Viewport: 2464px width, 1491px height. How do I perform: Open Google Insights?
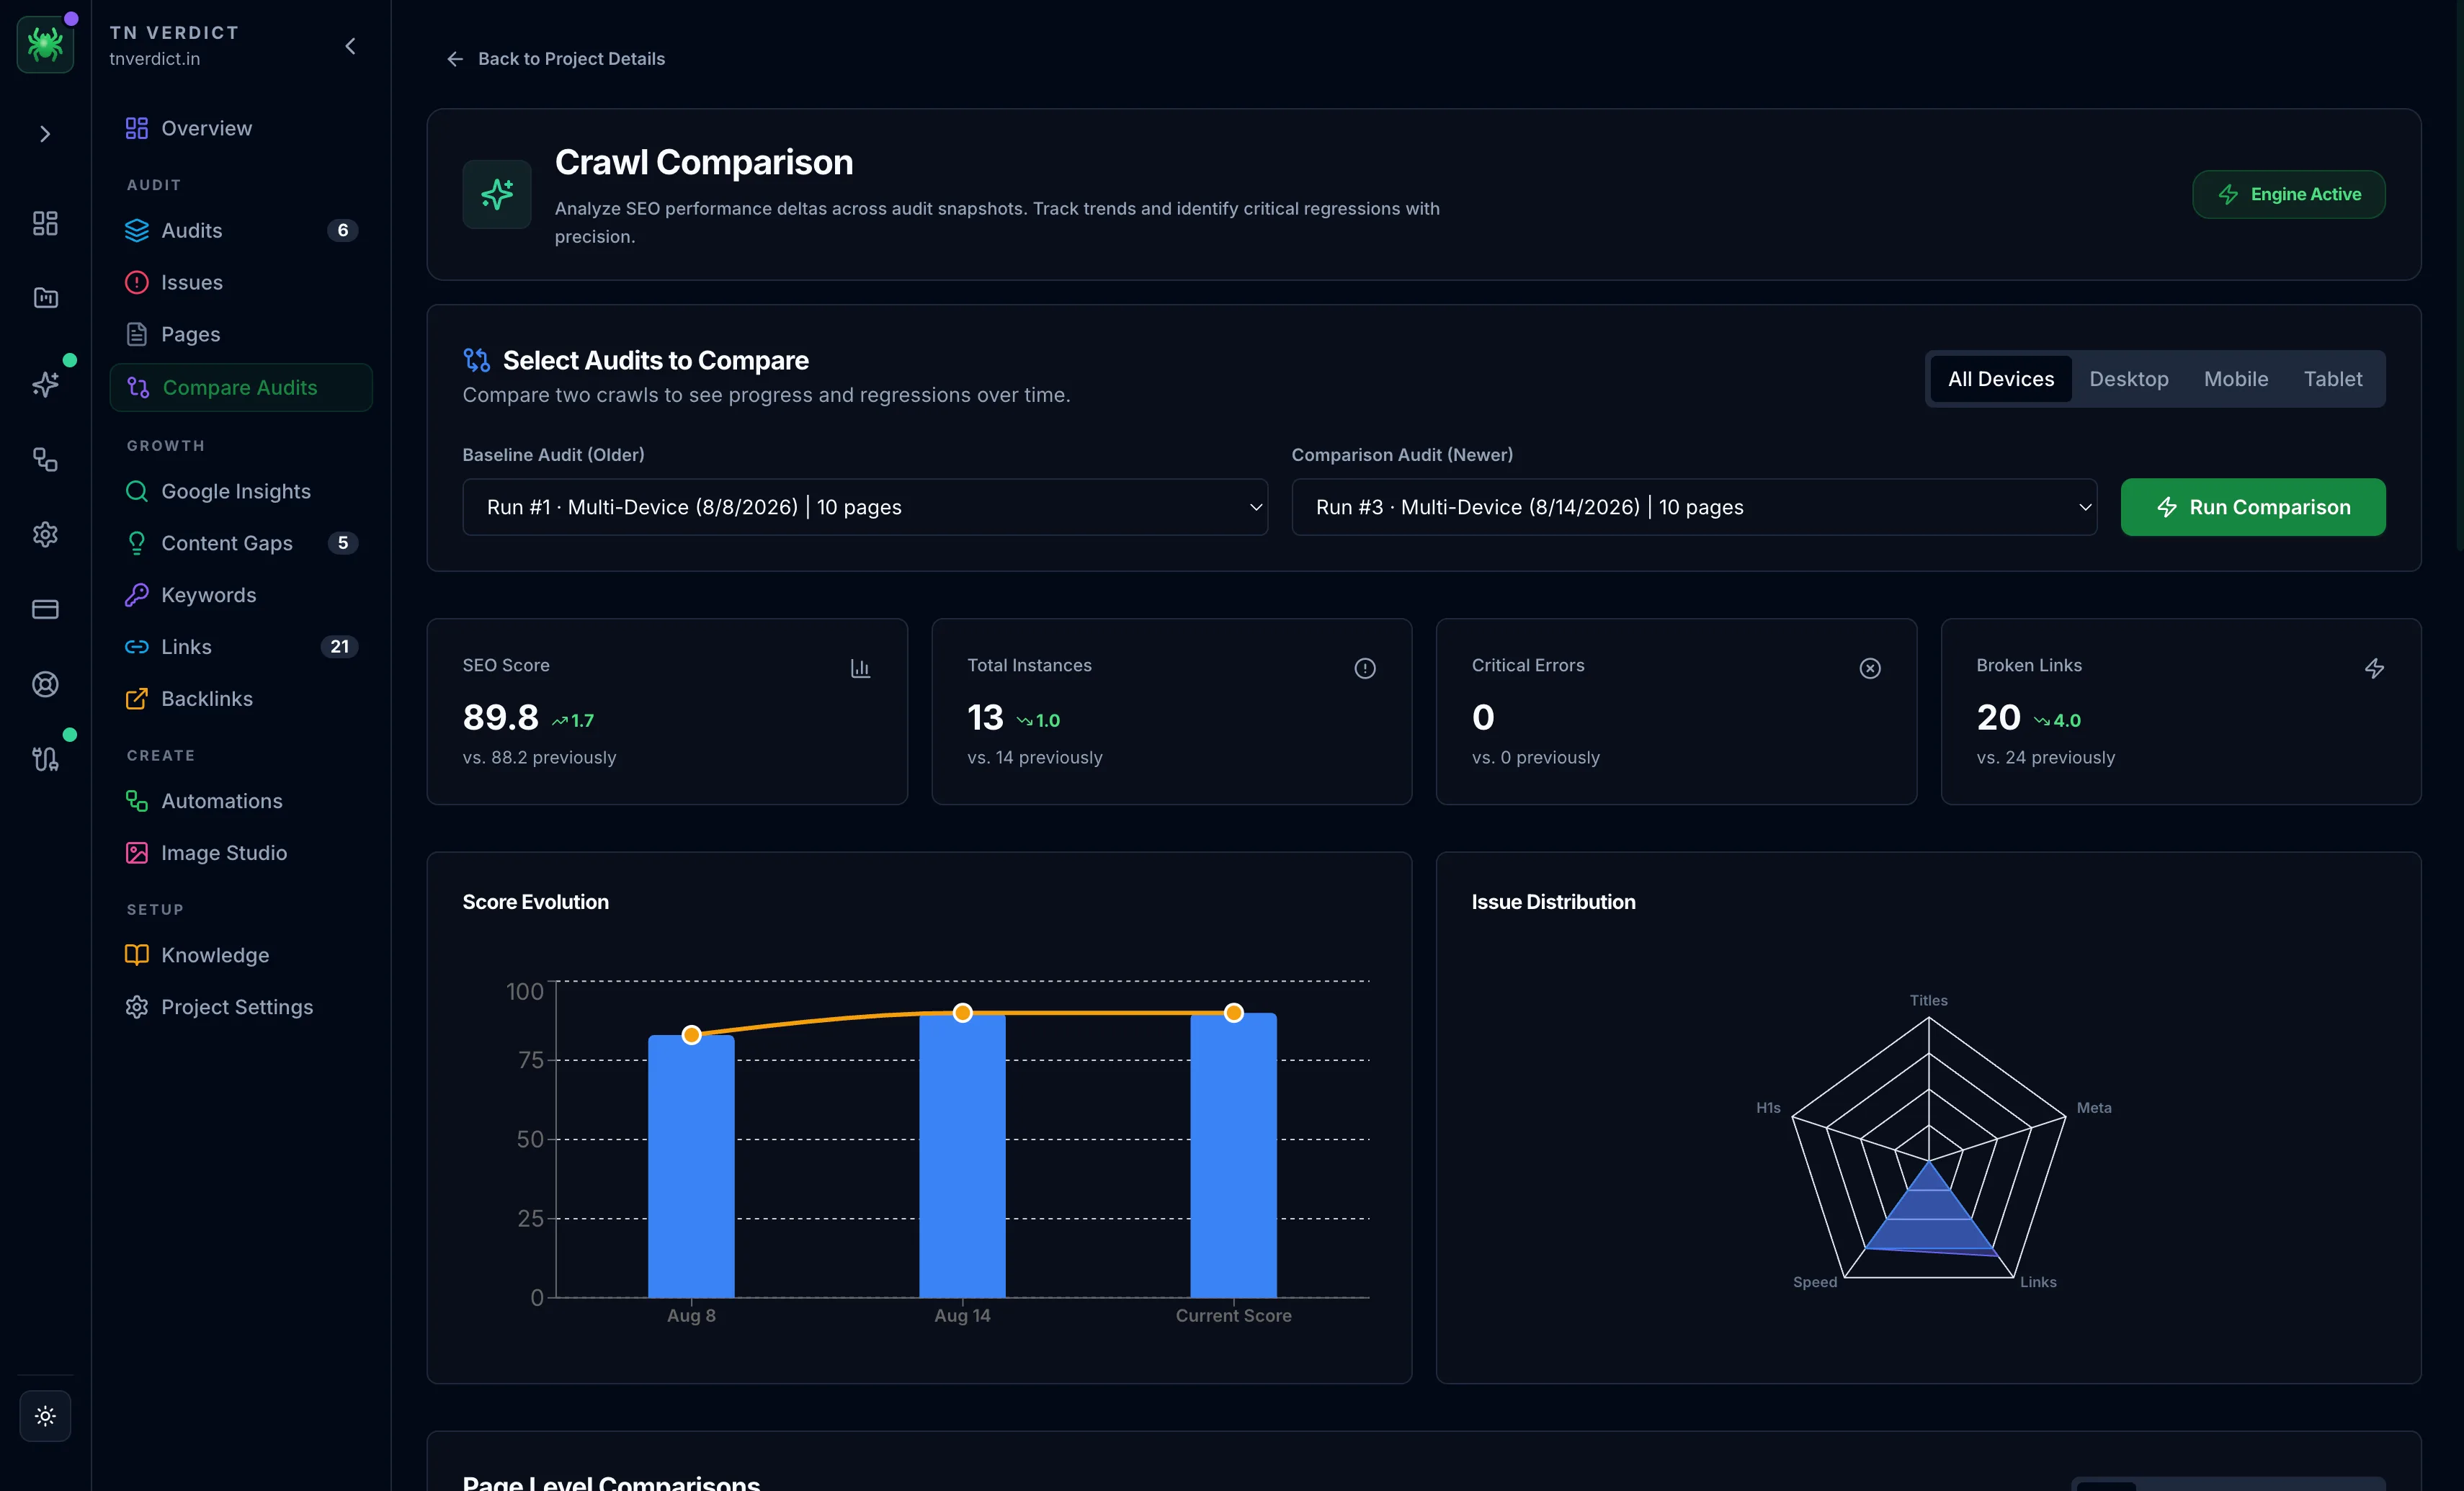coord(241,491)
